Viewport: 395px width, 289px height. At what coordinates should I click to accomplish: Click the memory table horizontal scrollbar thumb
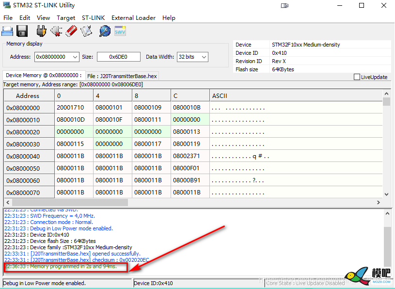70,202
